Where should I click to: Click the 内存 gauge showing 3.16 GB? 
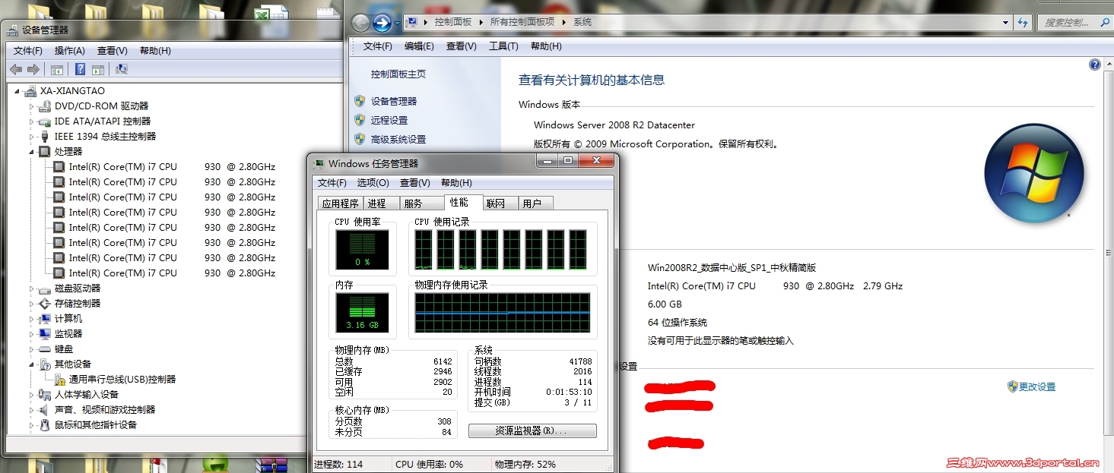click(363, 313)
